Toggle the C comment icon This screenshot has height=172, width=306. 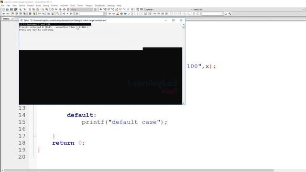(x=197, y=14)
